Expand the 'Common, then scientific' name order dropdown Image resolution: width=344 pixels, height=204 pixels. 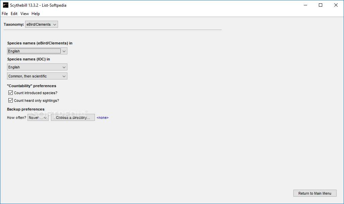37,76
